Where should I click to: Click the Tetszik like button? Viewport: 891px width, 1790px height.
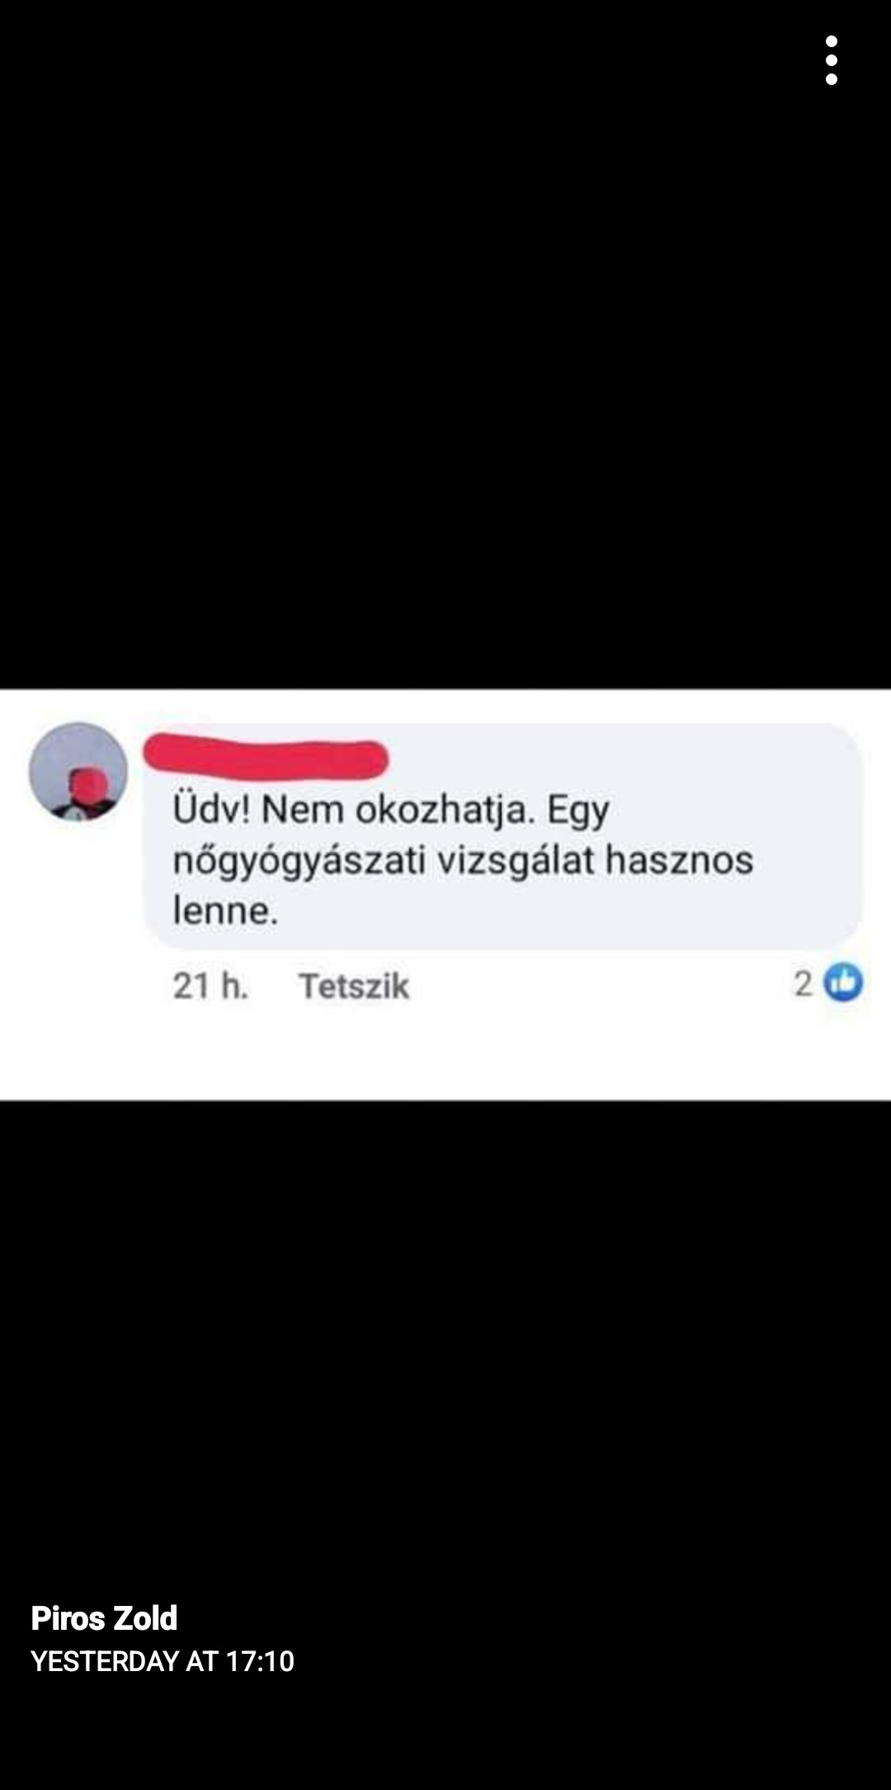click(354, 986)
